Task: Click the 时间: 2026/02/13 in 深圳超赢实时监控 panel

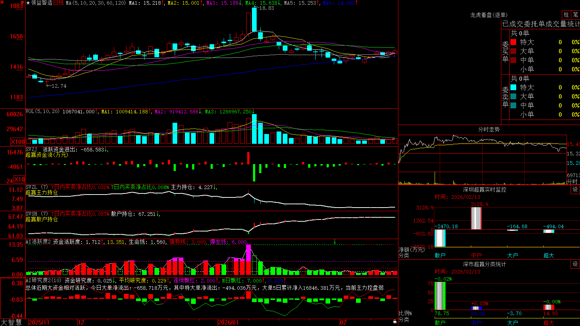Action: (x=457, y=197)
